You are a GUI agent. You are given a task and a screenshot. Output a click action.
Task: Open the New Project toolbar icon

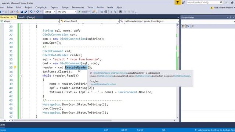[11, 12]
